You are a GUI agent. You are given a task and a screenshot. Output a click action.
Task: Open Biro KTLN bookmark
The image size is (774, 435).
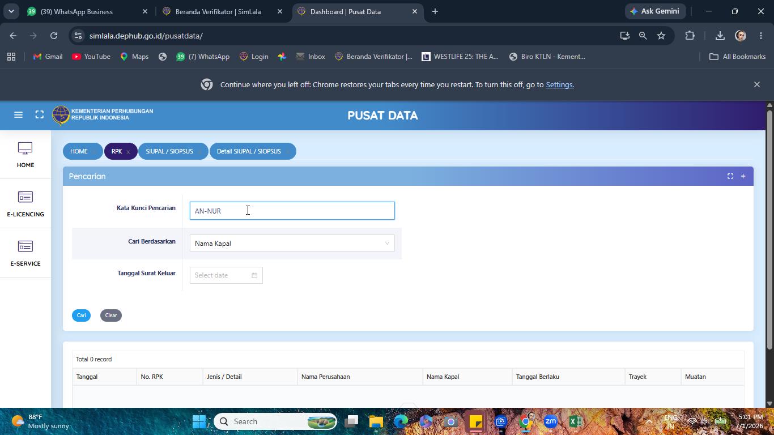point(547,57)
